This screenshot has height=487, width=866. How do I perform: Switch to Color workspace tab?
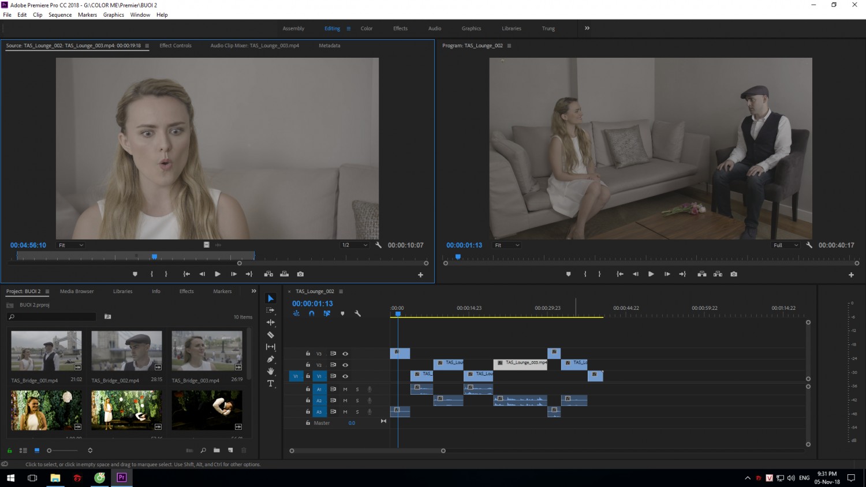(x=367, y=28)
